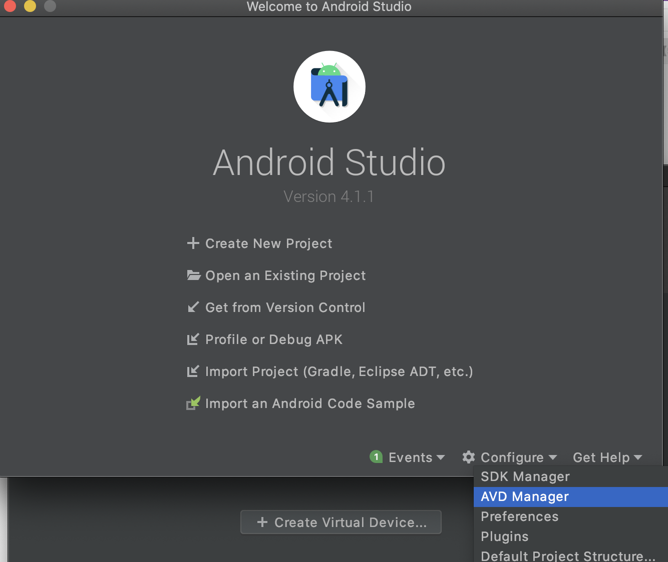
Task: Click the Configure gear icon
Action: (x=469, y=457)
